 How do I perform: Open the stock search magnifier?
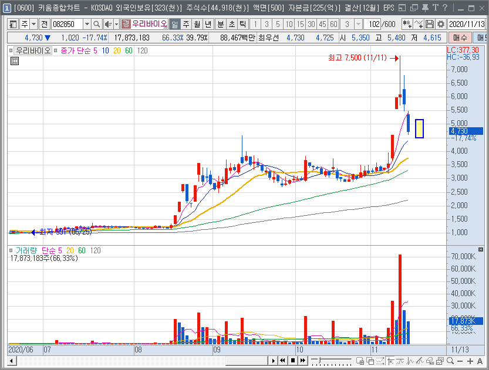point(97,24)
